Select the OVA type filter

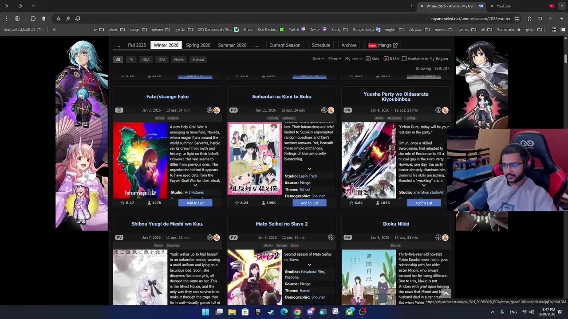(162, 59)
